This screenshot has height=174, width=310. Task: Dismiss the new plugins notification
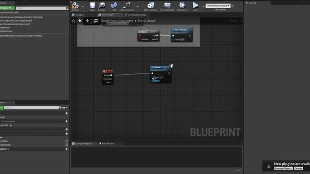298,169
